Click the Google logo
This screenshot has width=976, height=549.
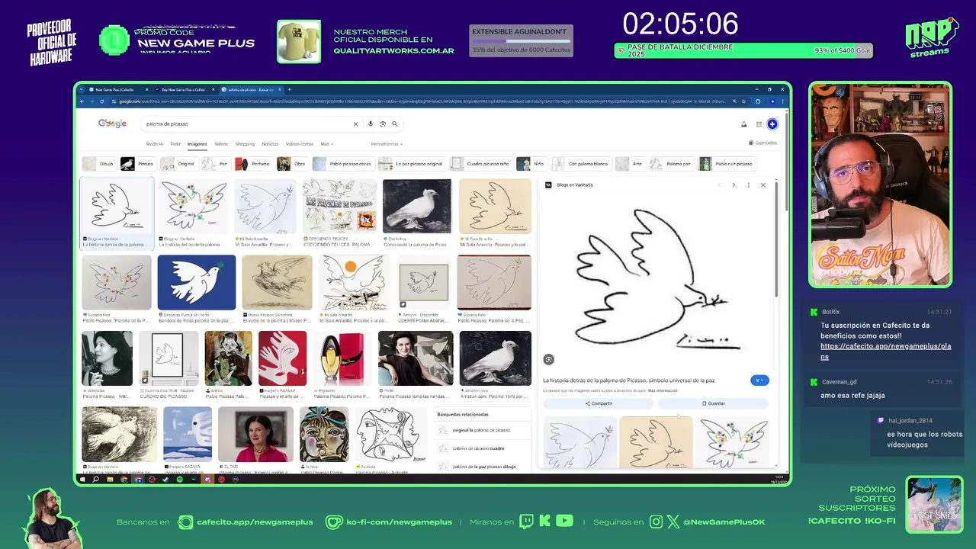tap(112, 124)
